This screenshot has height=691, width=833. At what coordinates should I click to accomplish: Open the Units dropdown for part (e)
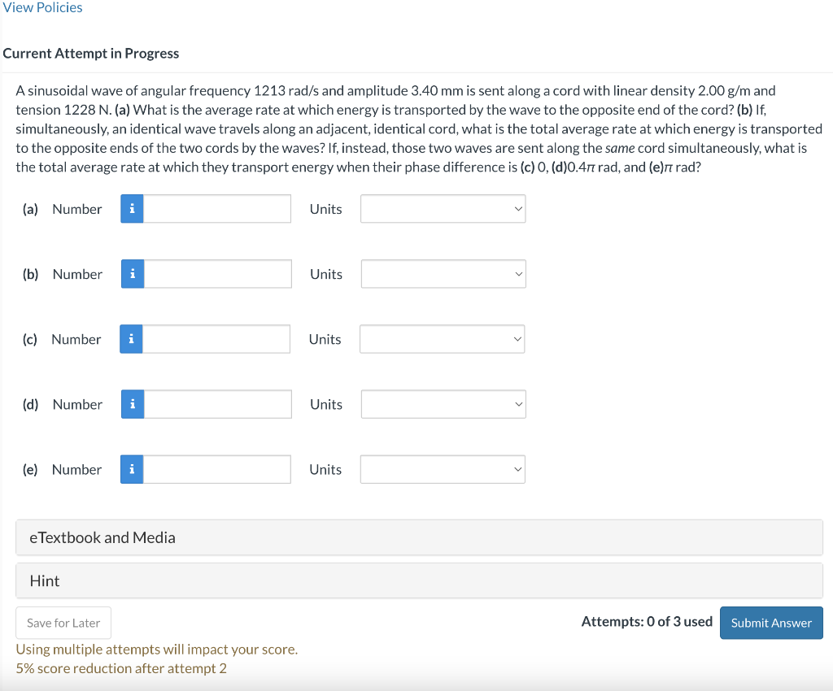click(443, 469)
